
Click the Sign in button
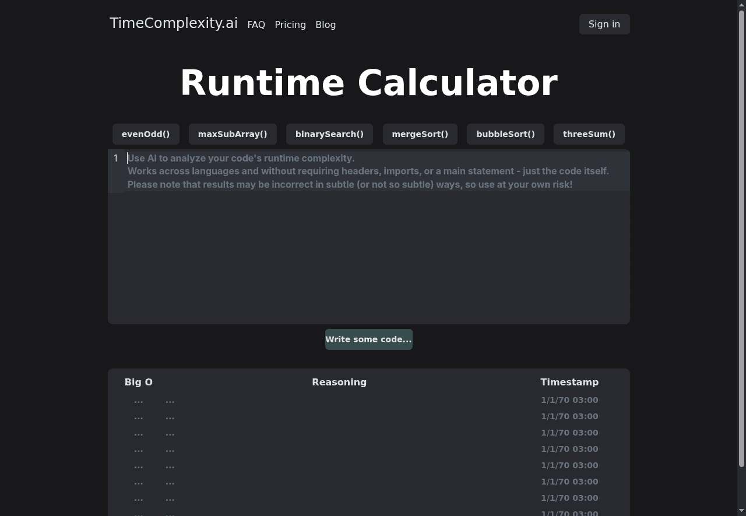pos(604,24)
